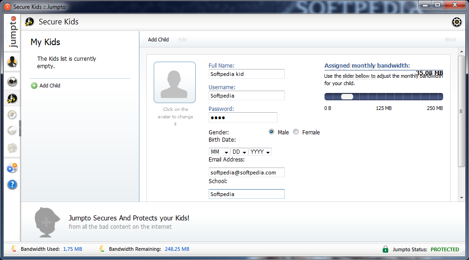Minimize the Secure Kids window

[425, 5]
